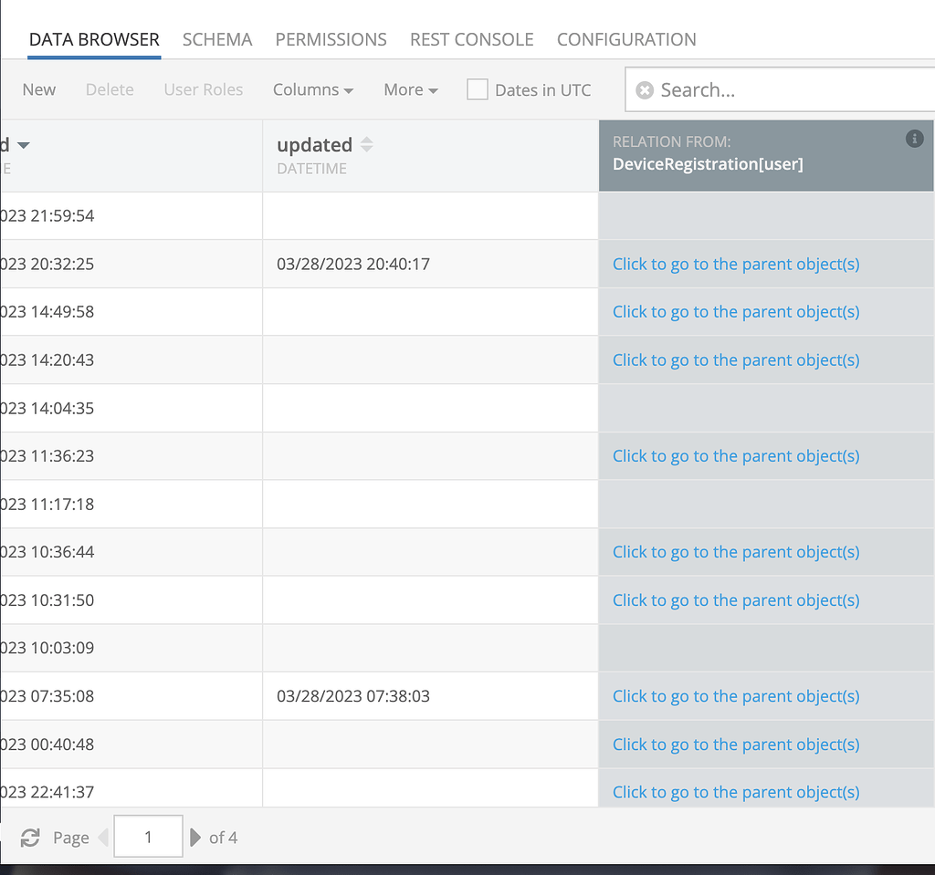
Task: Open parent object link for the 00:40:48 row
Action: [736, 745]
